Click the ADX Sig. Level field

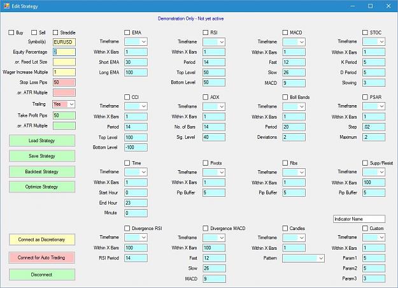click(214, 138)
